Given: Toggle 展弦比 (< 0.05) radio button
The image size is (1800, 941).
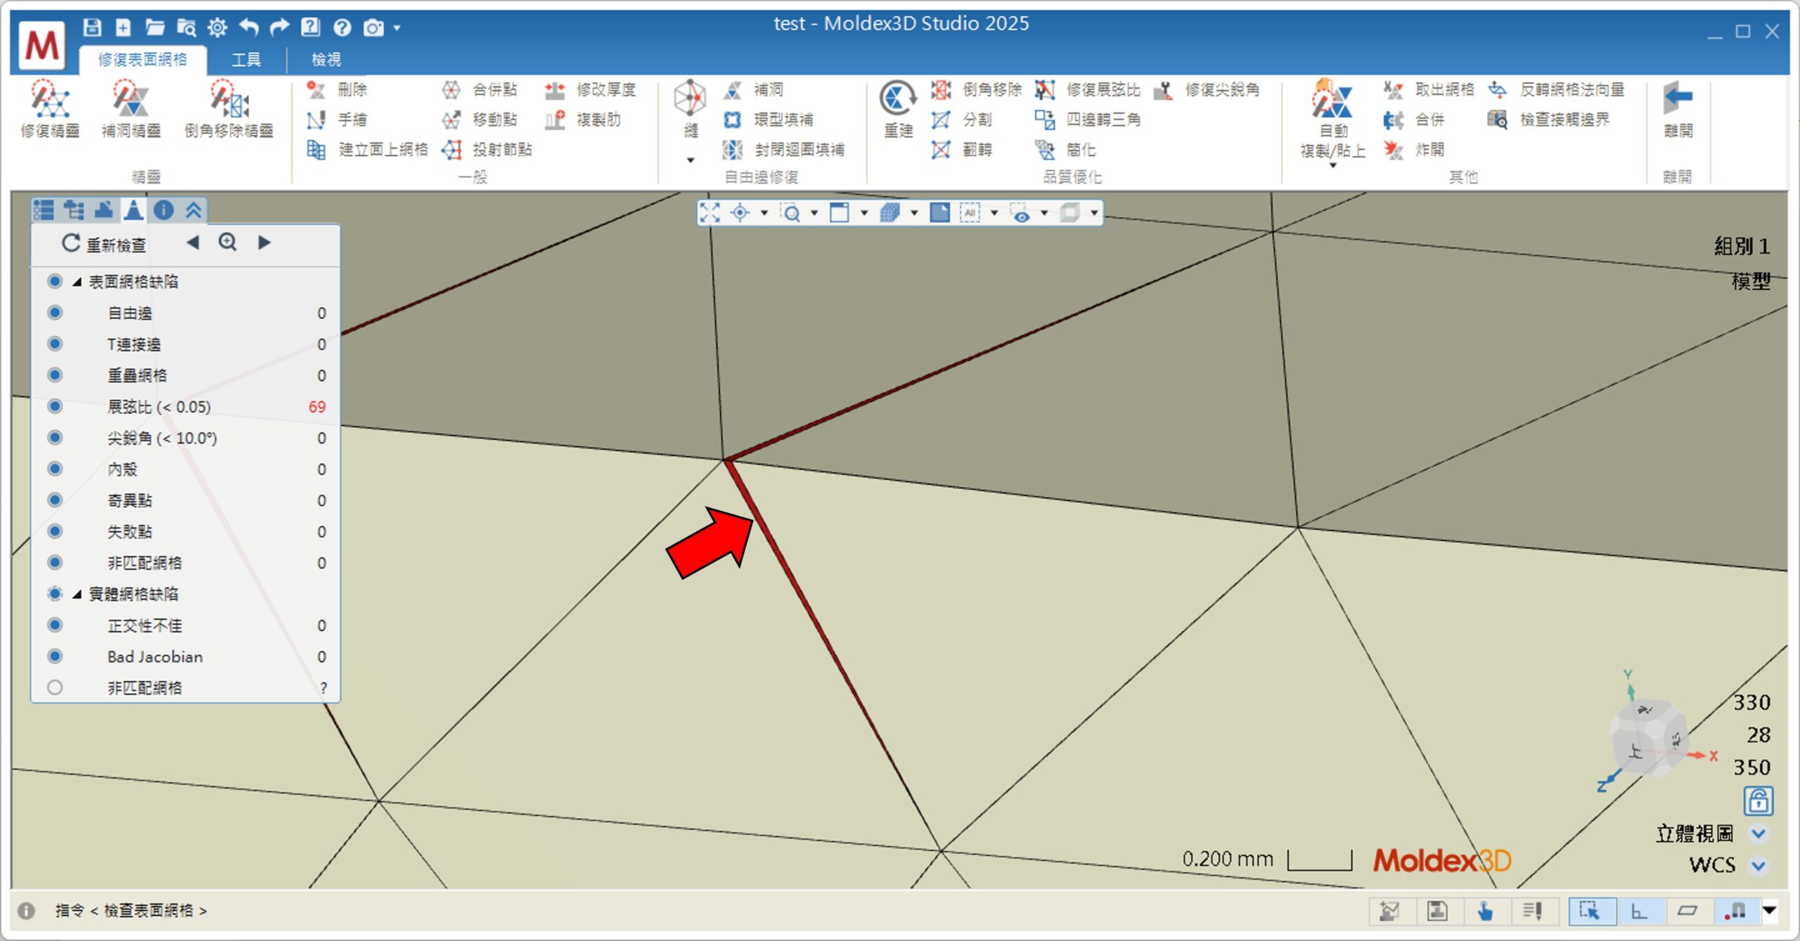Looking at the screenshot, I should click(55, 406).
